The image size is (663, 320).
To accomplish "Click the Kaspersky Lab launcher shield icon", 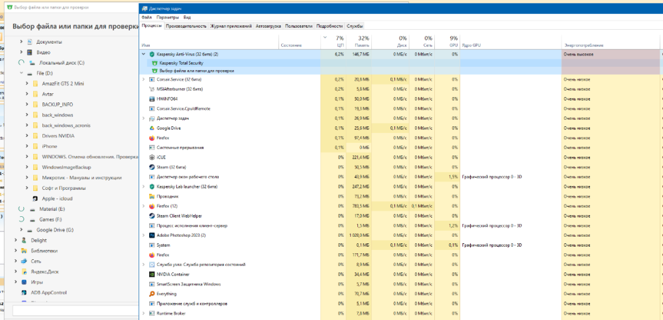I will tap(152, 187).
